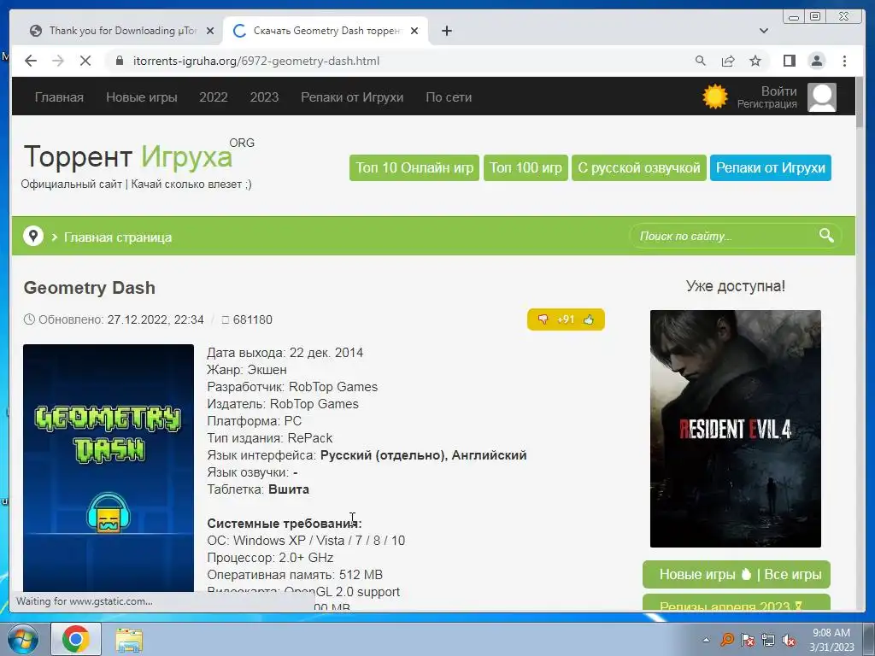Open Chrome three-dot menu

pos(844,61)
